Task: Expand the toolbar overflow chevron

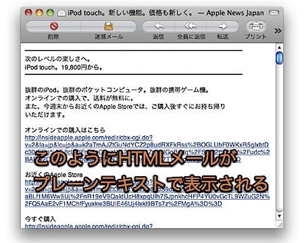Action: point(278,30)
